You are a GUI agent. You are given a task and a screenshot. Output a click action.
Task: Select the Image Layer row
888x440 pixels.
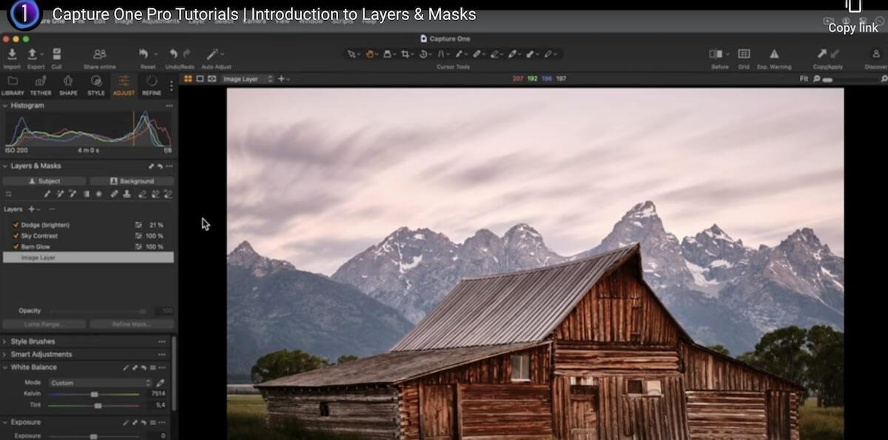click(88, 257)
